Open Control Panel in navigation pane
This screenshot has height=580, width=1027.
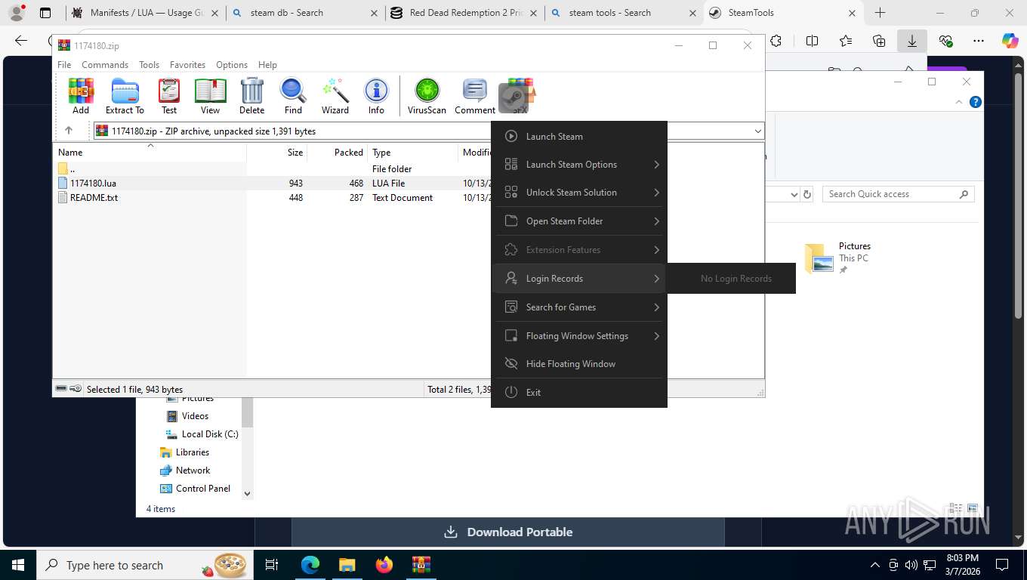195,488
